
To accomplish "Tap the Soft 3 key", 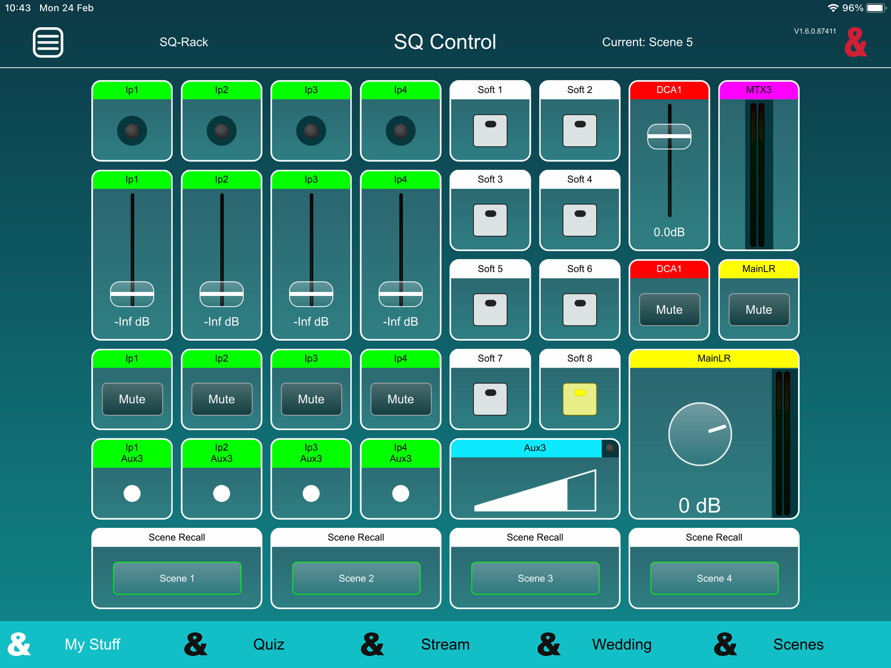I will tap(490, 220).
